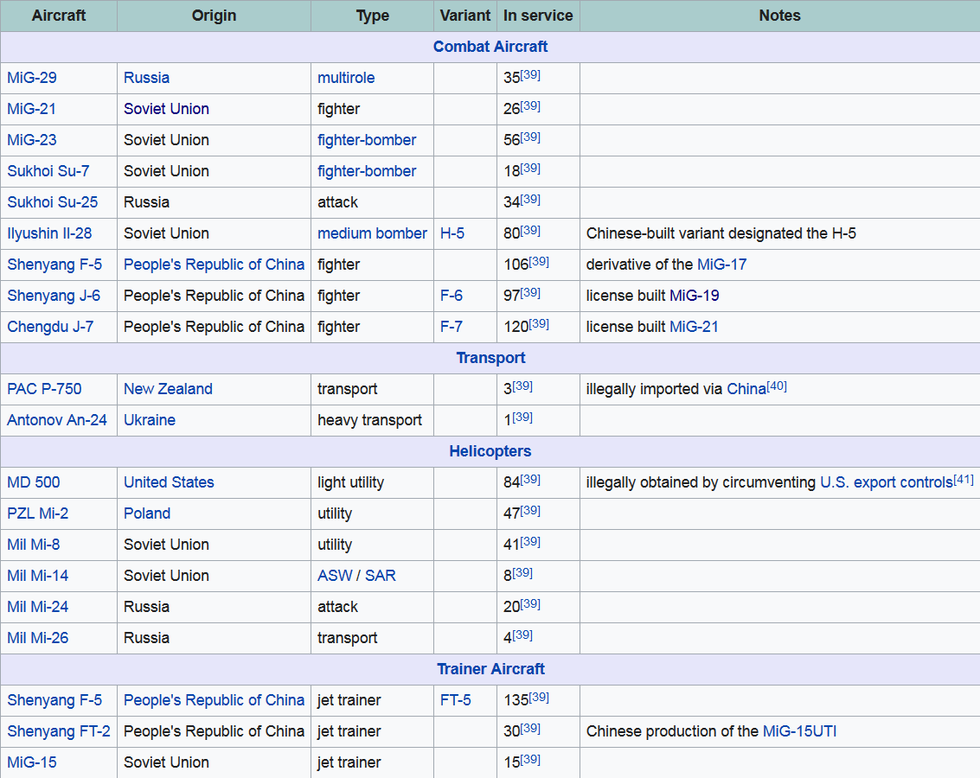Open the PAC P-750 link
This screenshot has width=980, height=778.
[x=44, y=389]
